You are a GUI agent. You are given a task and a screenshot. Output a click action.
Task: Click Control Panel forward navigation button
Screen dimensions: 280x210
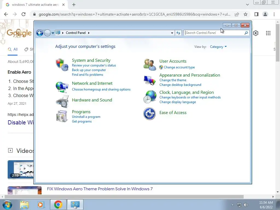47,33
